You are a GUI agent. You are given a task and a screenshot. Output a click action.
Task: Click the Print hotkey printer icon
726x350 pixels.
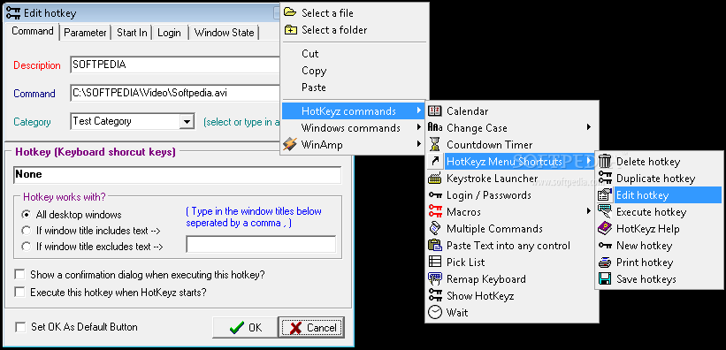point(605,262)
